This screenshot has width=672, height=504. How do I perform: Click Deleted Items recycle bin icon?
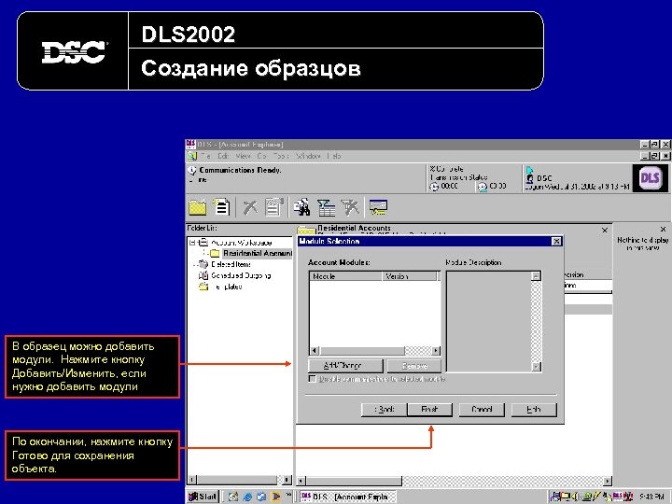click(203, 264)
